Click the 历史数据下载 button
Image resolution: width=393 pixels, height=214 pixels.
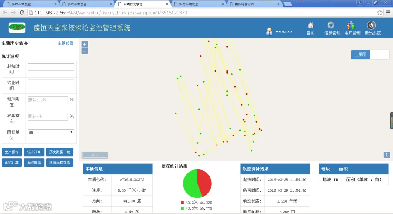(x=60, y=152)
